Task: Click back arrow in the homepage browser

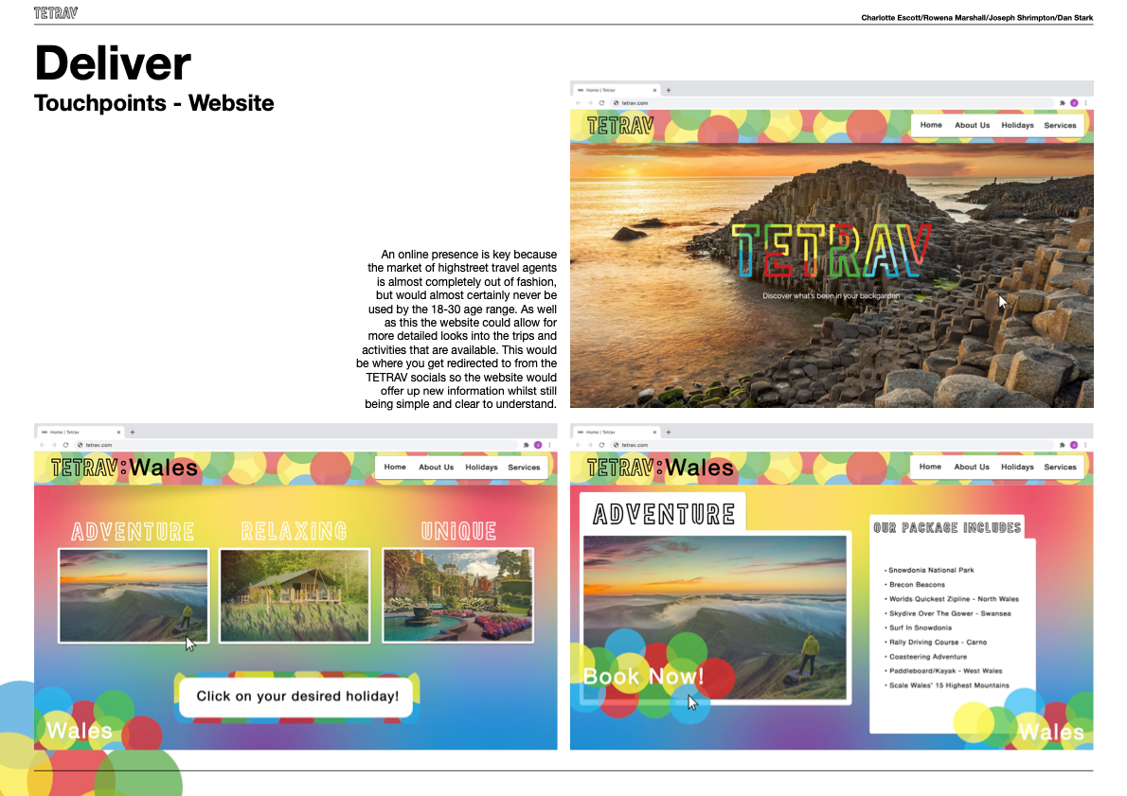Action: 578,103
